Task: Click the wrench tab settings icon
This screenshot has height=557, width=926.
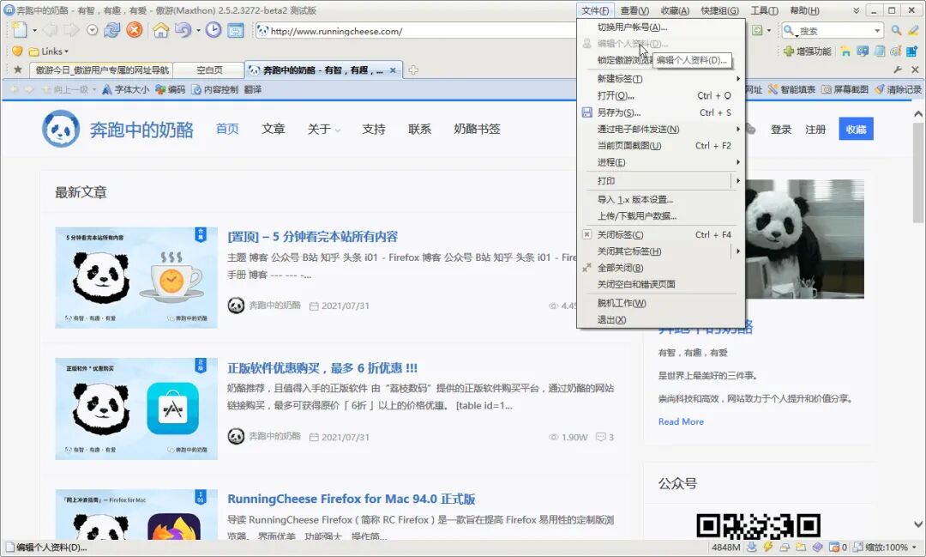Action: pyautogui.click(x=898, y=70)
